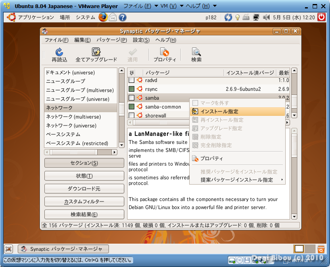Viewport: 330px width, 267px height.
Task: Click the show desktop icon in the bottom panel
Action: [8, 249]
